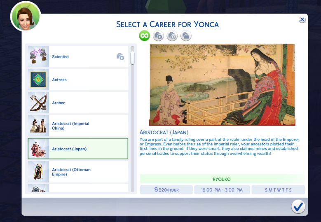The image size is (321, 222).
Task: Select the Actress career
Action: 78,79
